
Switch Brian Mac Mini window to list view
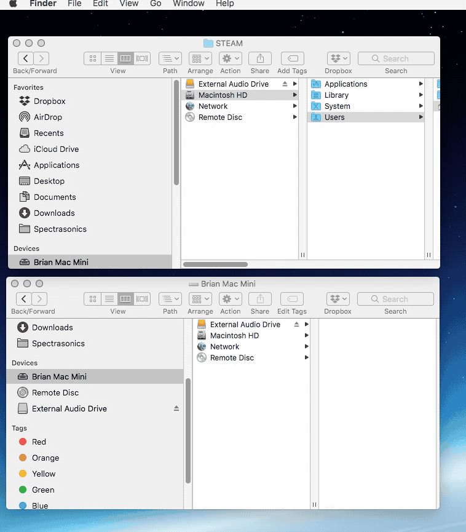tap(109, 299)
